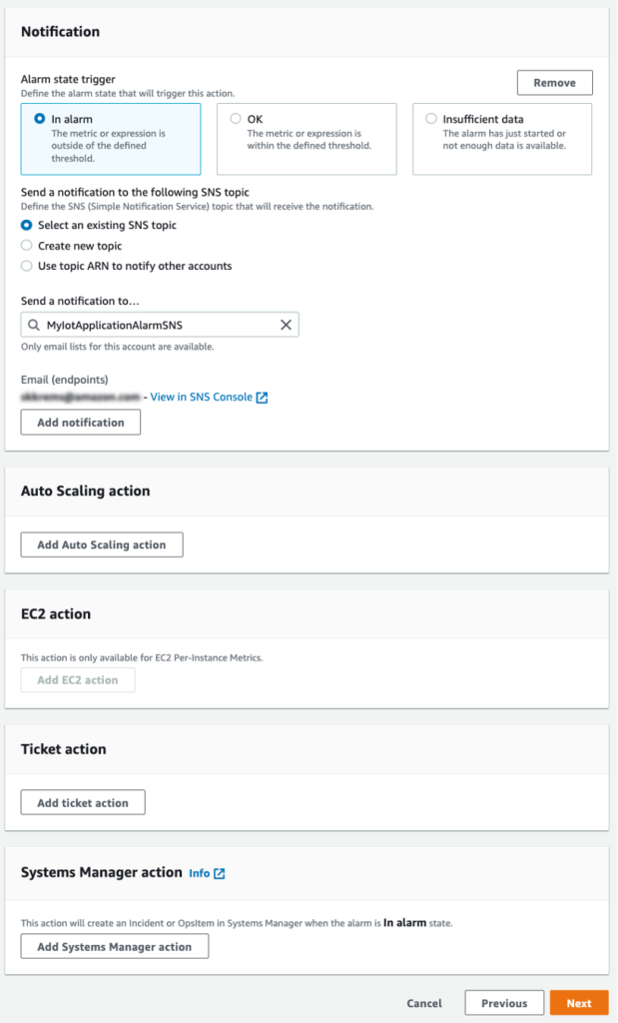Viewport: 618px width, 1023px height.
Task: Cancel the alarm configuration
Action: (423, 1003)
